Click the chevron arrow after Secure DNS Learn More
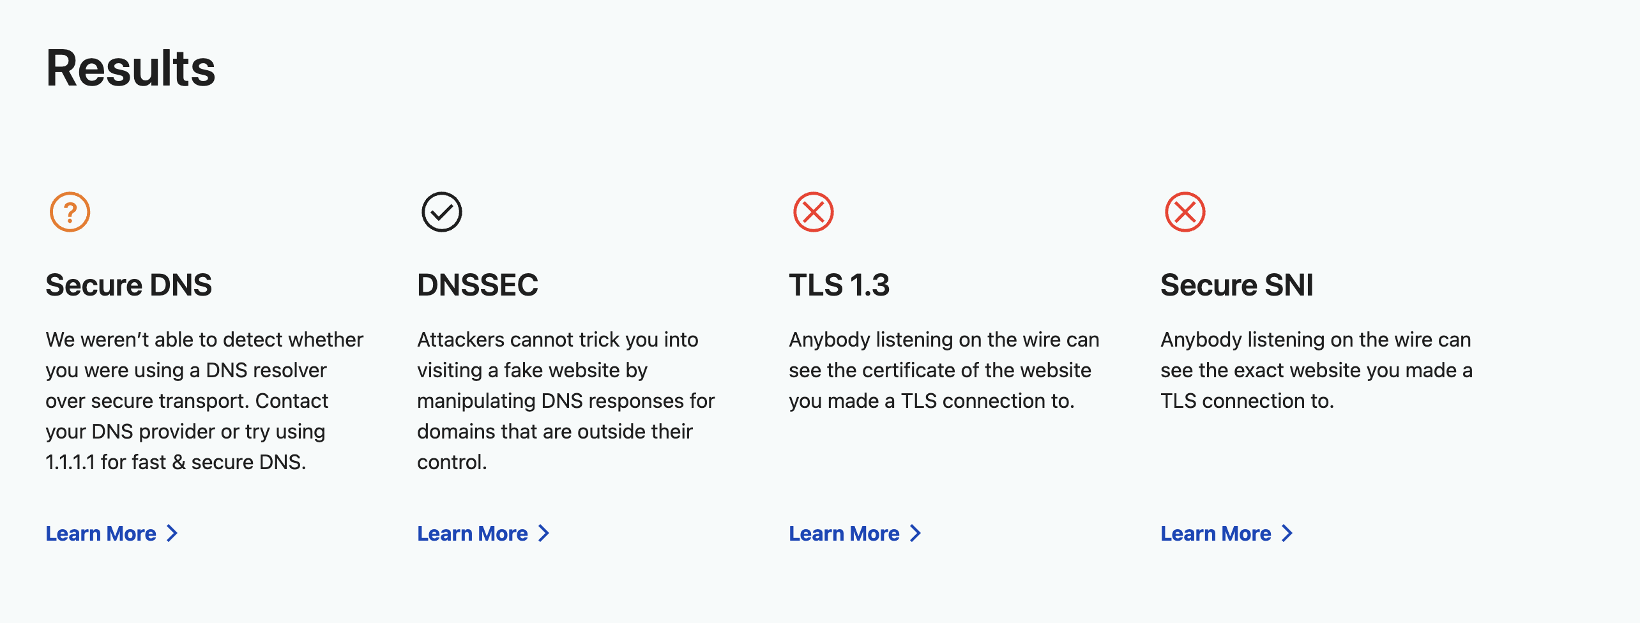Image resolution: width=1640 pixels, height=623 pixels. coord(172,534)
